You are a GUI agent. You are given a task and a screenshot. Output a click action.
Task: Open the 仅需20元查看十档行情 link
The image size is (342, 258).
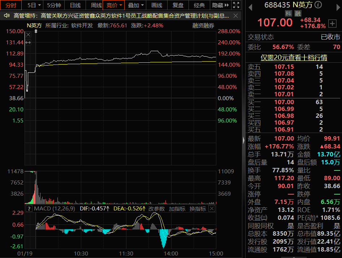pos(294,58)
